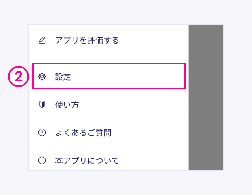Click the question mark circle icon
This screenshot has height=195, width=252.
point(42,133)
